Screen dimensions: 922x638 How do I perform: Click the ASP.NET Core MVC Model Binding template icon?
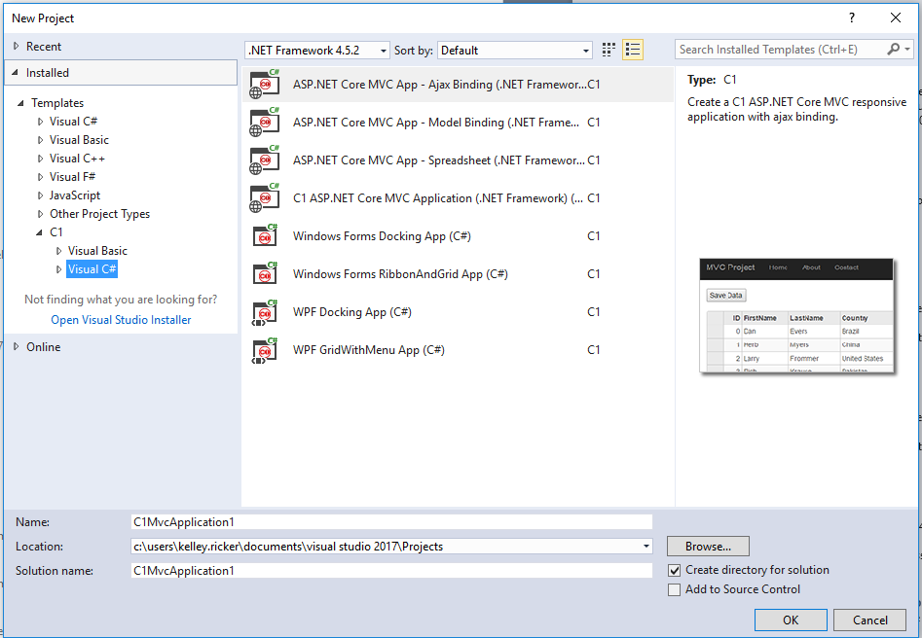[264, 123]
